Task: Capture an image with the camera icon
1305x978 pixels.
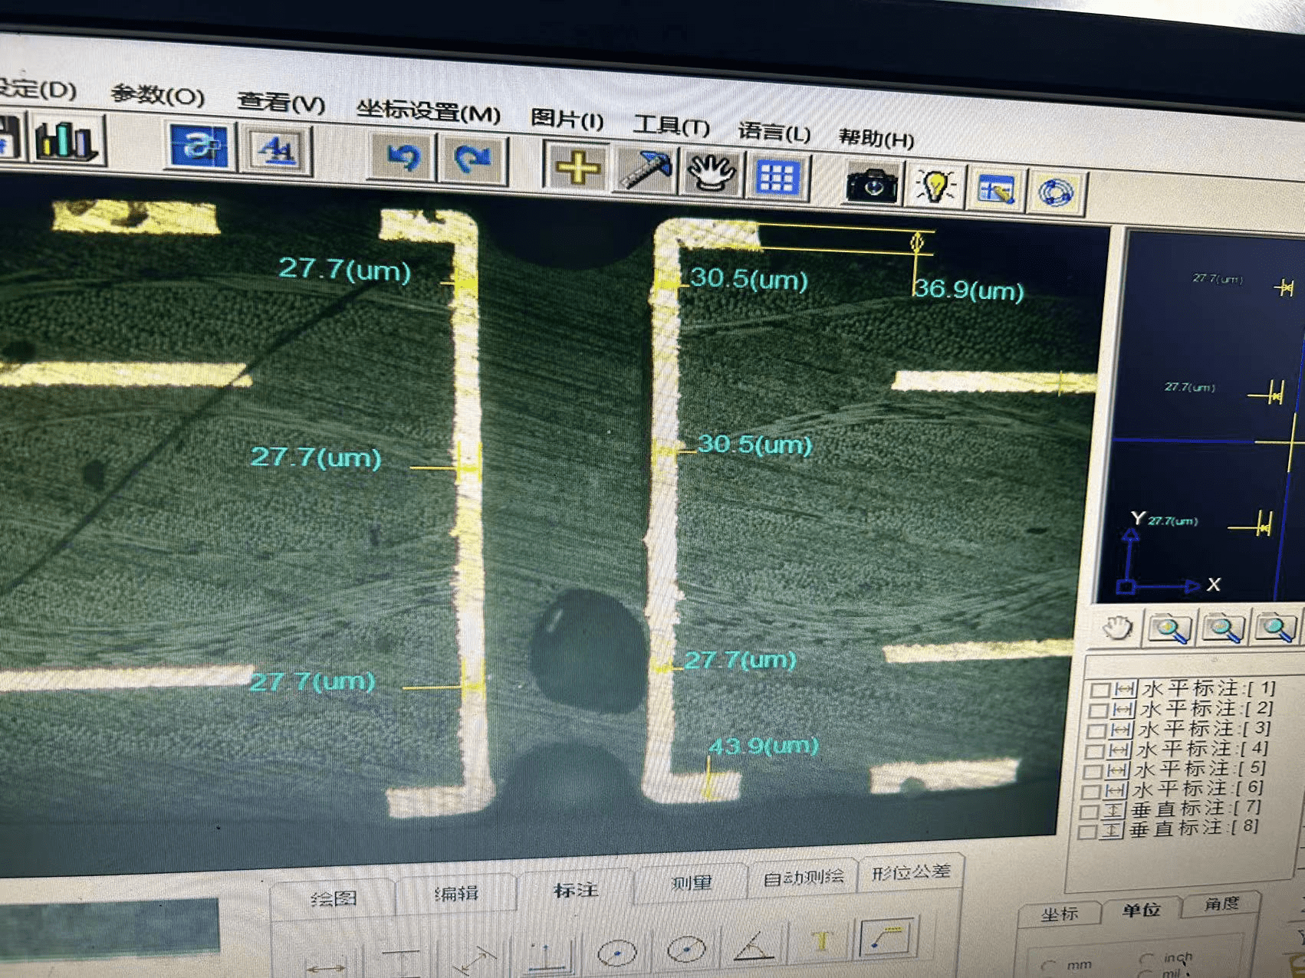Action: pos(872,184)
